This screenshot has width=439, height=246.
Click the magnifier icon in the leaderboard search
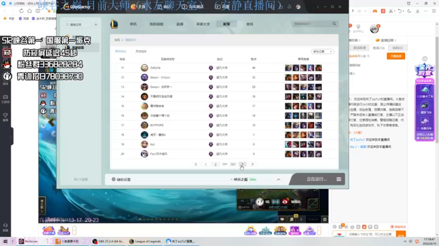point(334,24)
